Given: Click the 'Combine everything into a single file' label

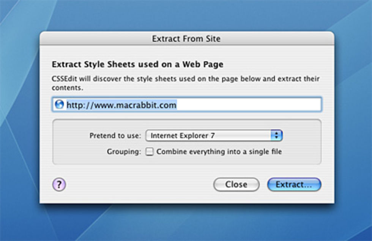Looking at the screenshot, I should (219, 152).
